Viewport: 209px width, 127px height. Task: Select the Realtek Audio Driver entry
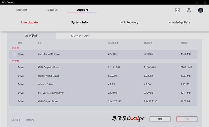point(48,76)
